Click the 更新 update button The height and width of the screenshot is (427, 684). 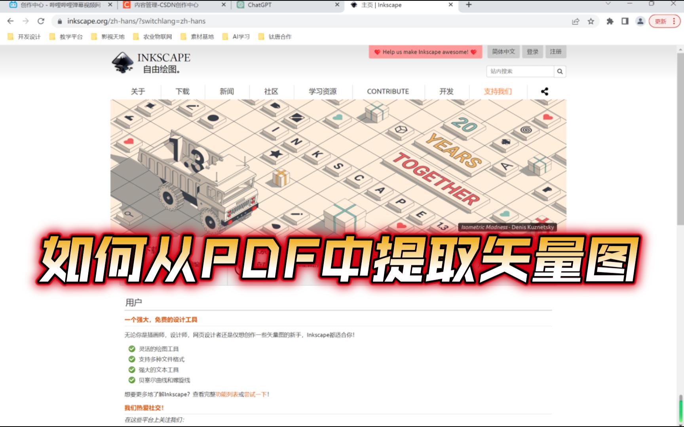664,21
